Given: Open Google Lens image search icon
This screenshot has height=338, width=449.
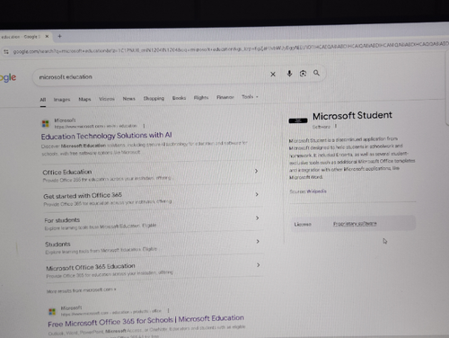Looking at the screenshot, I should (x=303, y=74).
